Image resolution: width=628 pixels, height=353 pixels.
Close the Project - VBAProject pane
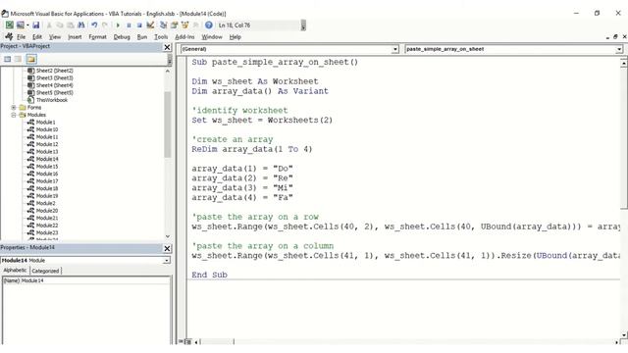[167, 47]
